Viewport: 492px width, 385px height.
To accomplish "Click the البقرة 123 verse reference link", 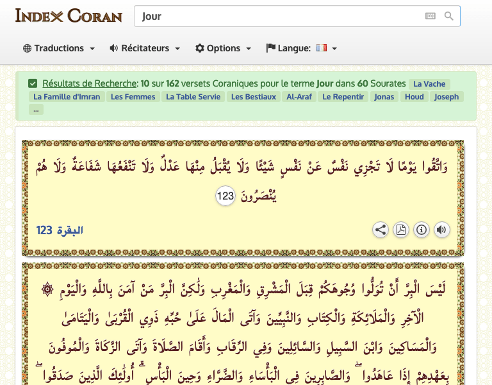I will point(60,230).
